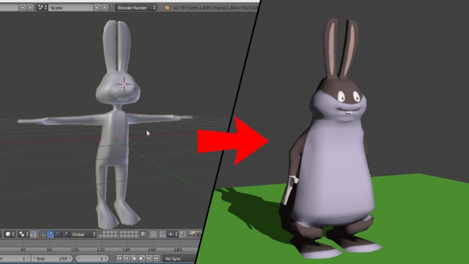Click the second block of layer buttons
Viewport: 469px width, 264px height.
coord(129,234)
